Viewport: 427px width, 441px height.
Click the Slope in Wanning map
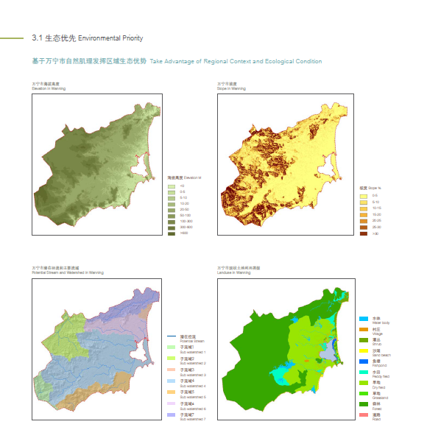(x=286, y=164)
